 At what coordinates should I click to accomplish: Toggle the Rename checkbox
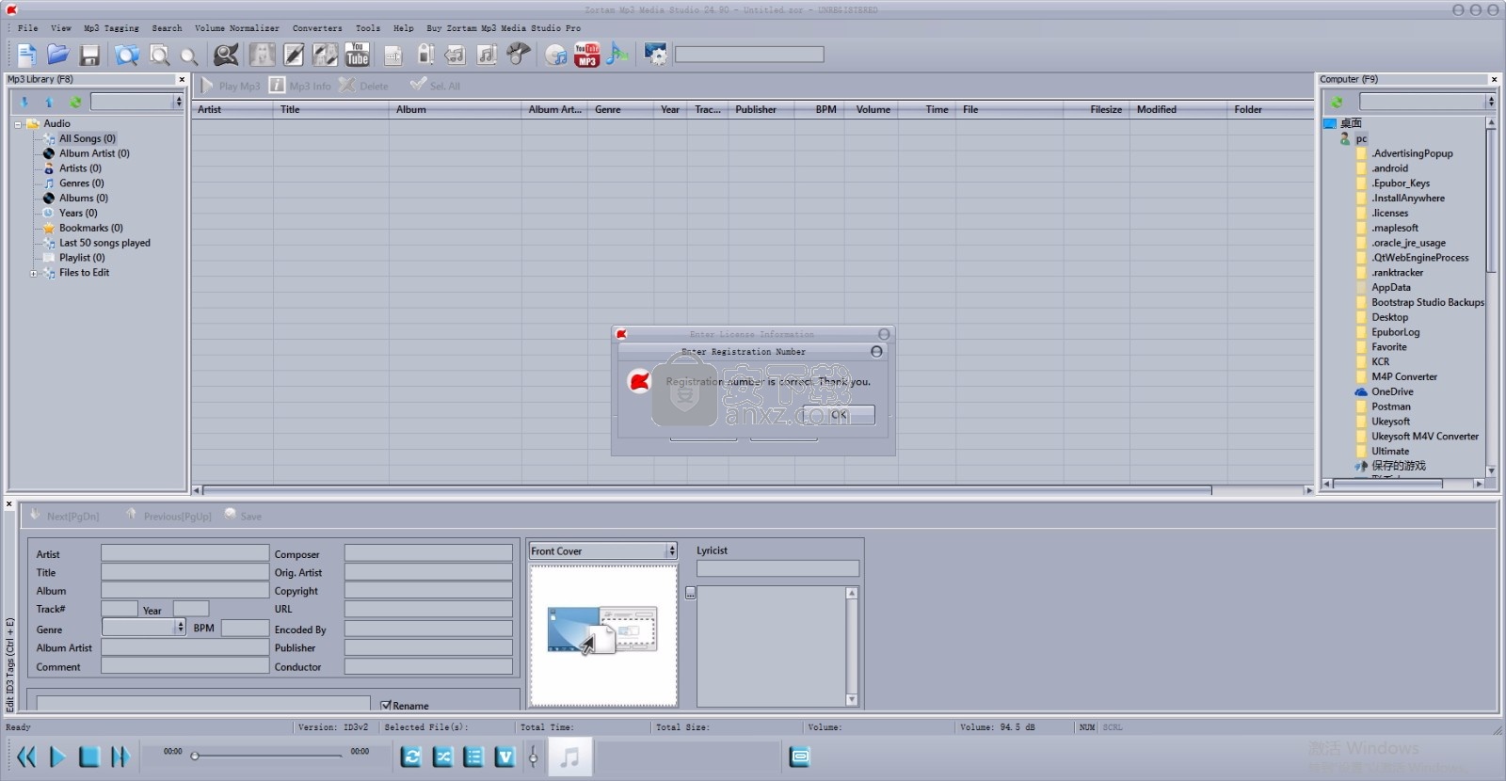point(386,705)
